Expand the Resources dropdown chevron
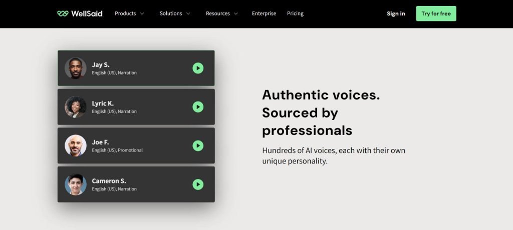 [x=236, y=13]
